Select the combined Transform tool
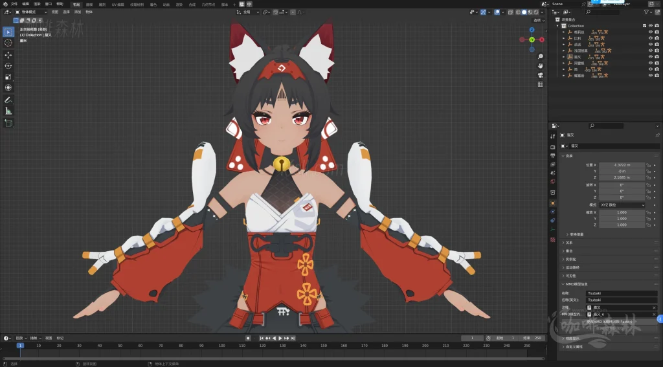Screen dimensions: 663x367 pos(8,88)
